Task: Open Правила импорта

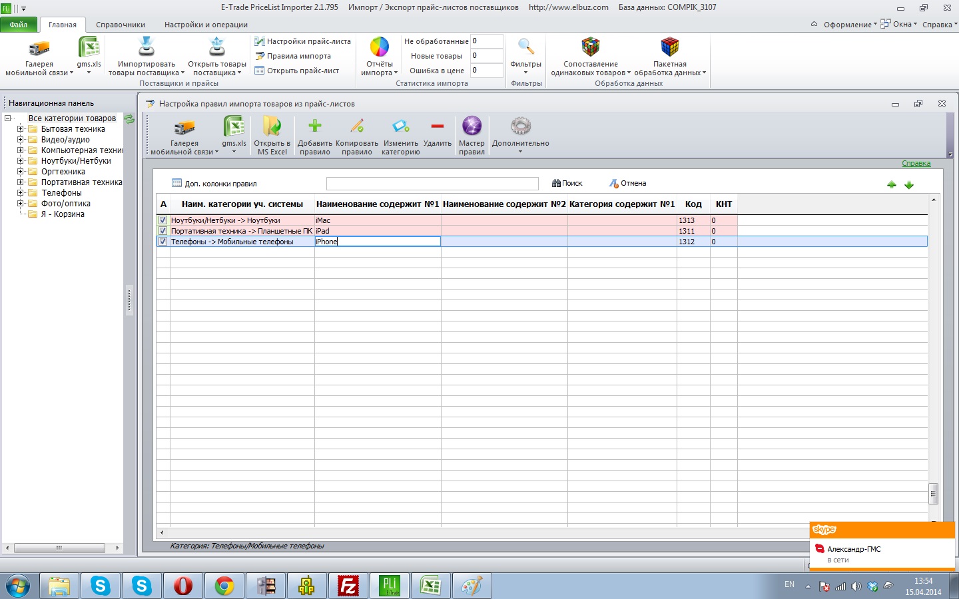Action: coord(293,56)
